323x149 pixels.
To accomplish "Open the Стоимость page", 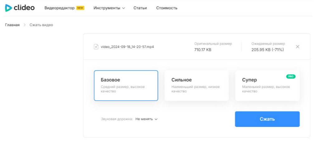I will pyautogui.click(x=167, y=8).
